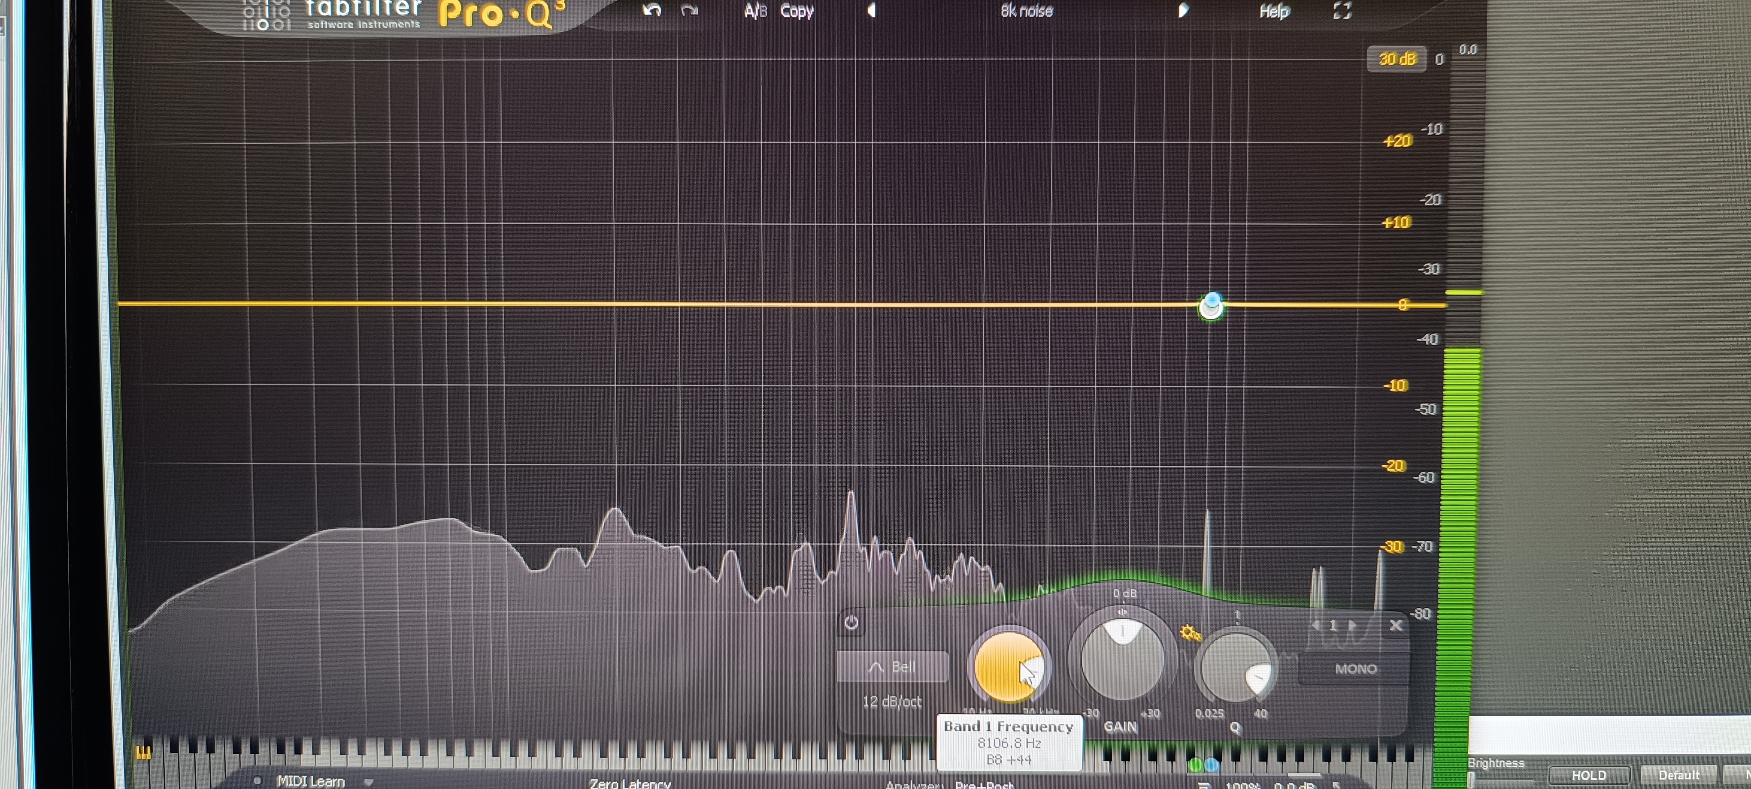Click the Copy button next to A/B
The width and height of the screenshot is (1751, 789).
point(797,11)
